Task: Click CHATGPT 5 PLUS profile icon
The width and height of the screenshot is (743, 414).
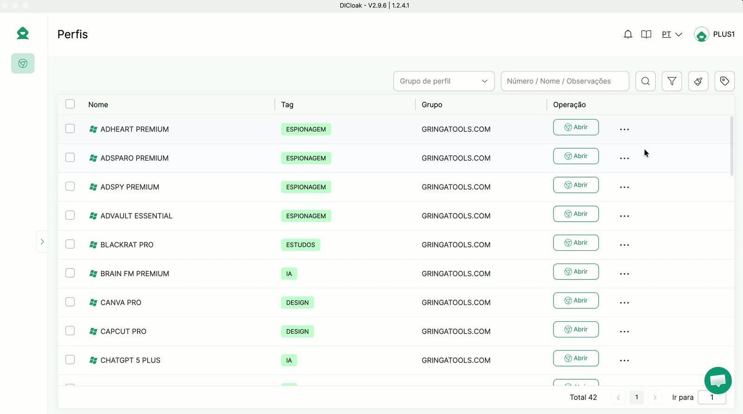Action: point(93,360)
